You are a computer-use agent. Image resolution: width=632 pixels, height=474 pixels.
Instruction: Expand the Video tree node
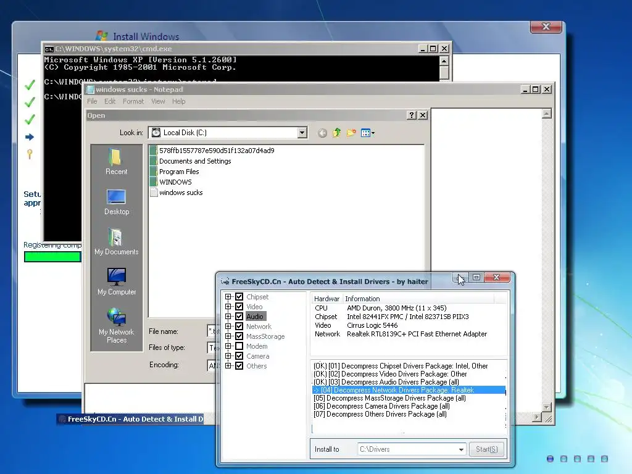click(x=228, y=307)
